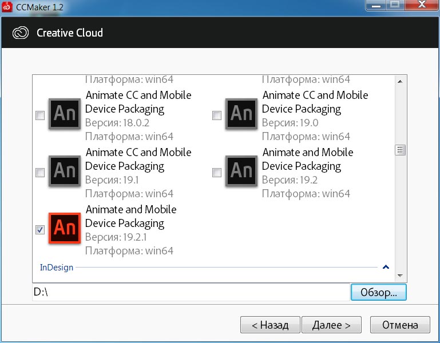The width and height of the screenshot is (440, 343).
Task: Click the 'Версия: 19.1' text
Action: [112, 180]
